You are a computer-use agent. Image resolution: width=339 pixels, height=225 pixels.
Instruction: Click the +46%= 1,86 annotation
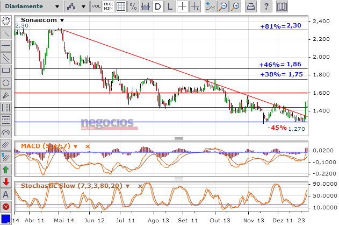click(x=280, y=64)
